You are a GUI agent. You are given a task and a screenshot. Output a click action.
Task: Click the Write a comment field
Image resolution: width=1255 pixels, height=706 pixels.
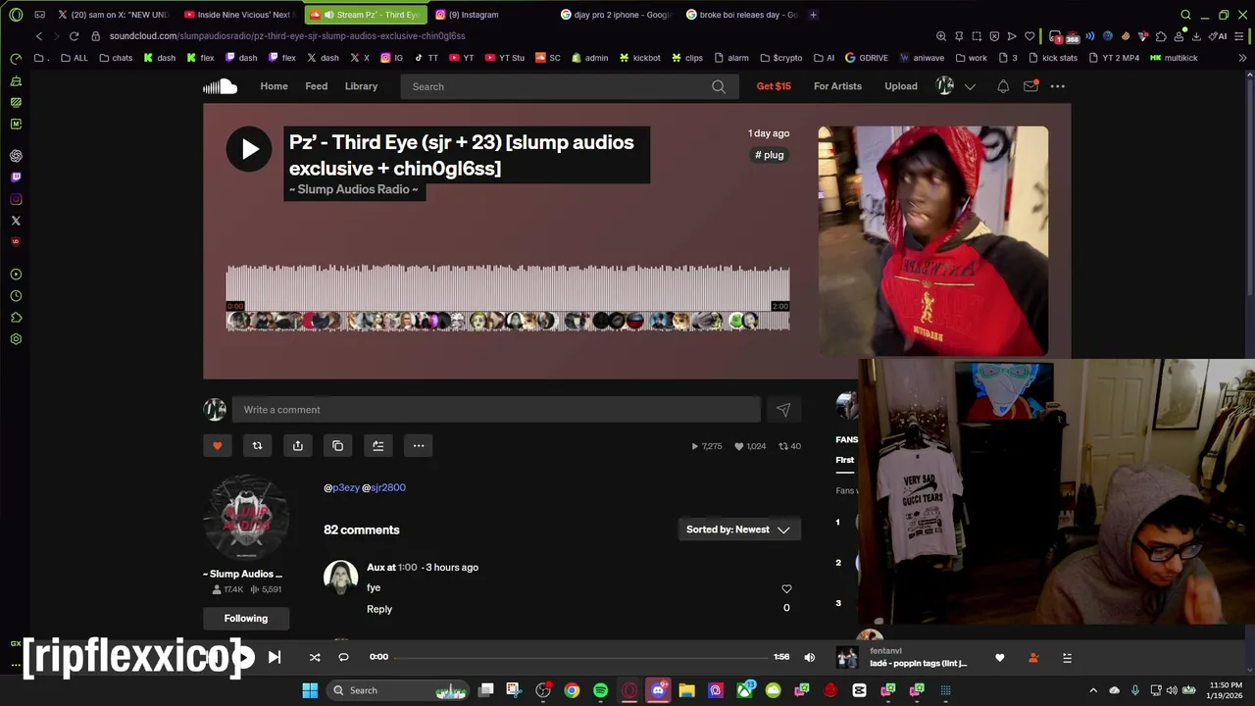[496, 410]
